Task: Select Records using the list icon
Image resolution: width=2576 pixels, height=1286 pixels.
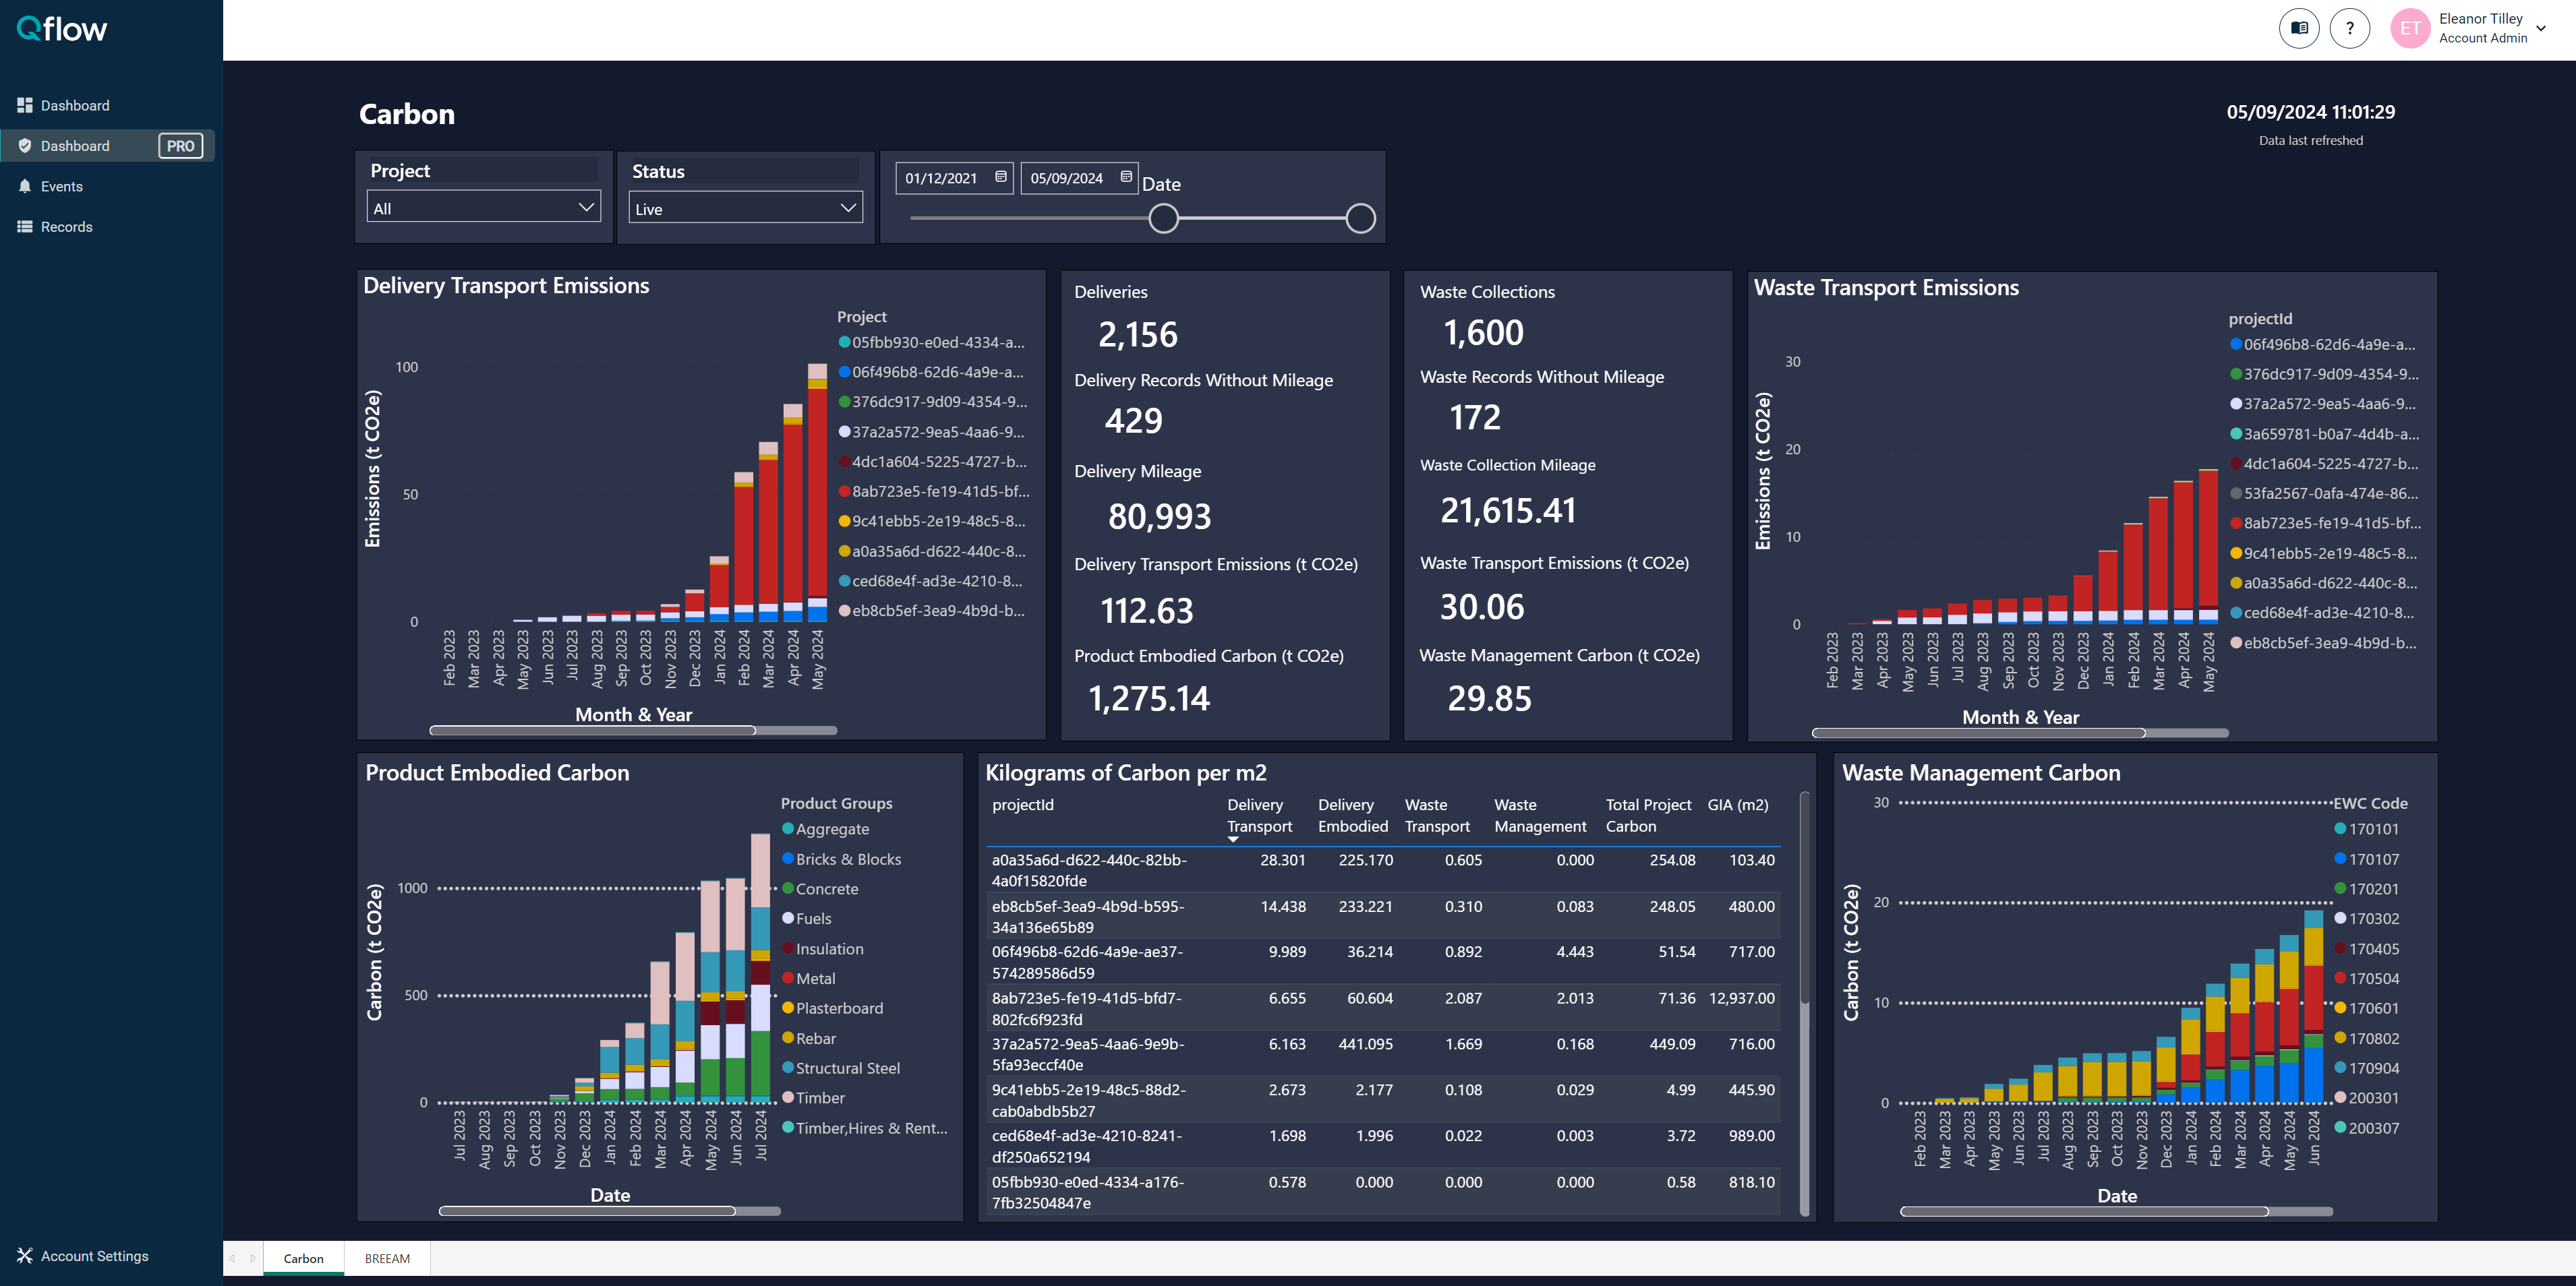Action: 26,227
